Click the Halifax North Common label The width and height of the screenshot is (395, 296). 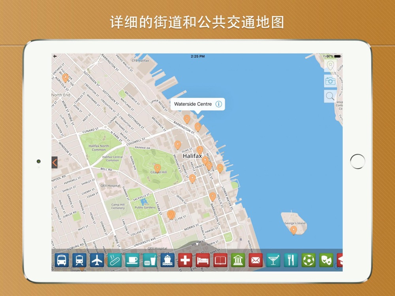[x=99, y=148]
